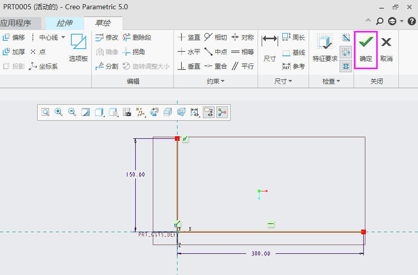
Task: Toggle overlapping geometry check icon
Action: pos(346,38)
